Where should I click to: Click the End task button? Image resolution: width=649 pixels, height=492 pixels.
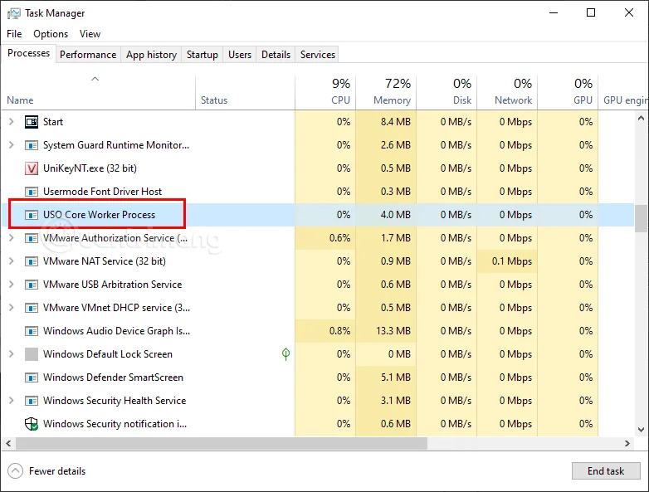(x=606, y=471)
